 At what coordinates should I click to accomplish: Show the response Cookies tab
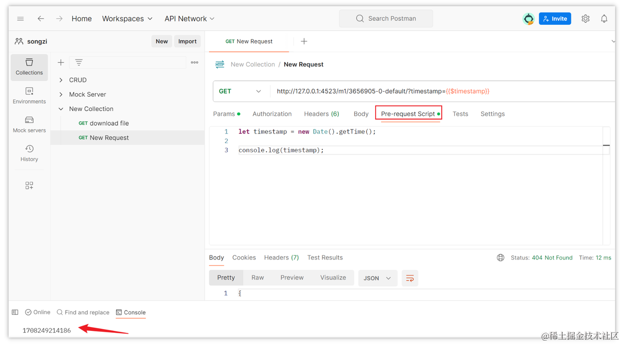pyautogui.click(x=244, y=258)
